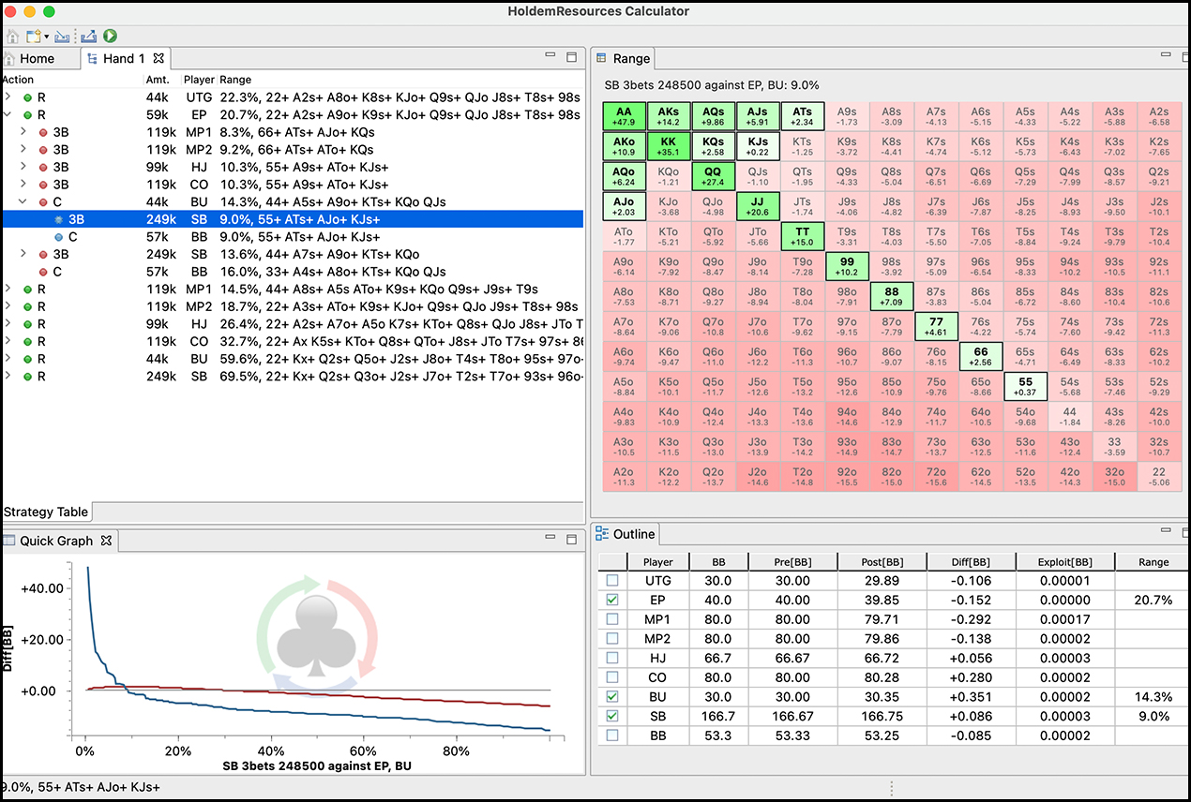This screenshot has width=1191, height=802.
Task: Expand the CO 119k 3B row
Action: pos(23,185)
